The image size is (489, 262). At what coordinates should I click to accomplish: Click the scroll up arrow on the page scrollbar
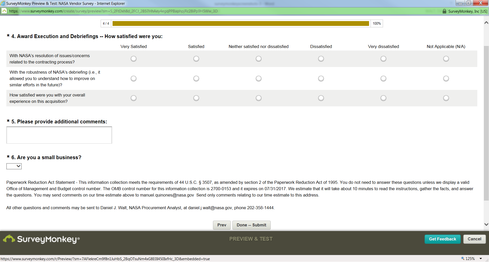(486, 23)
